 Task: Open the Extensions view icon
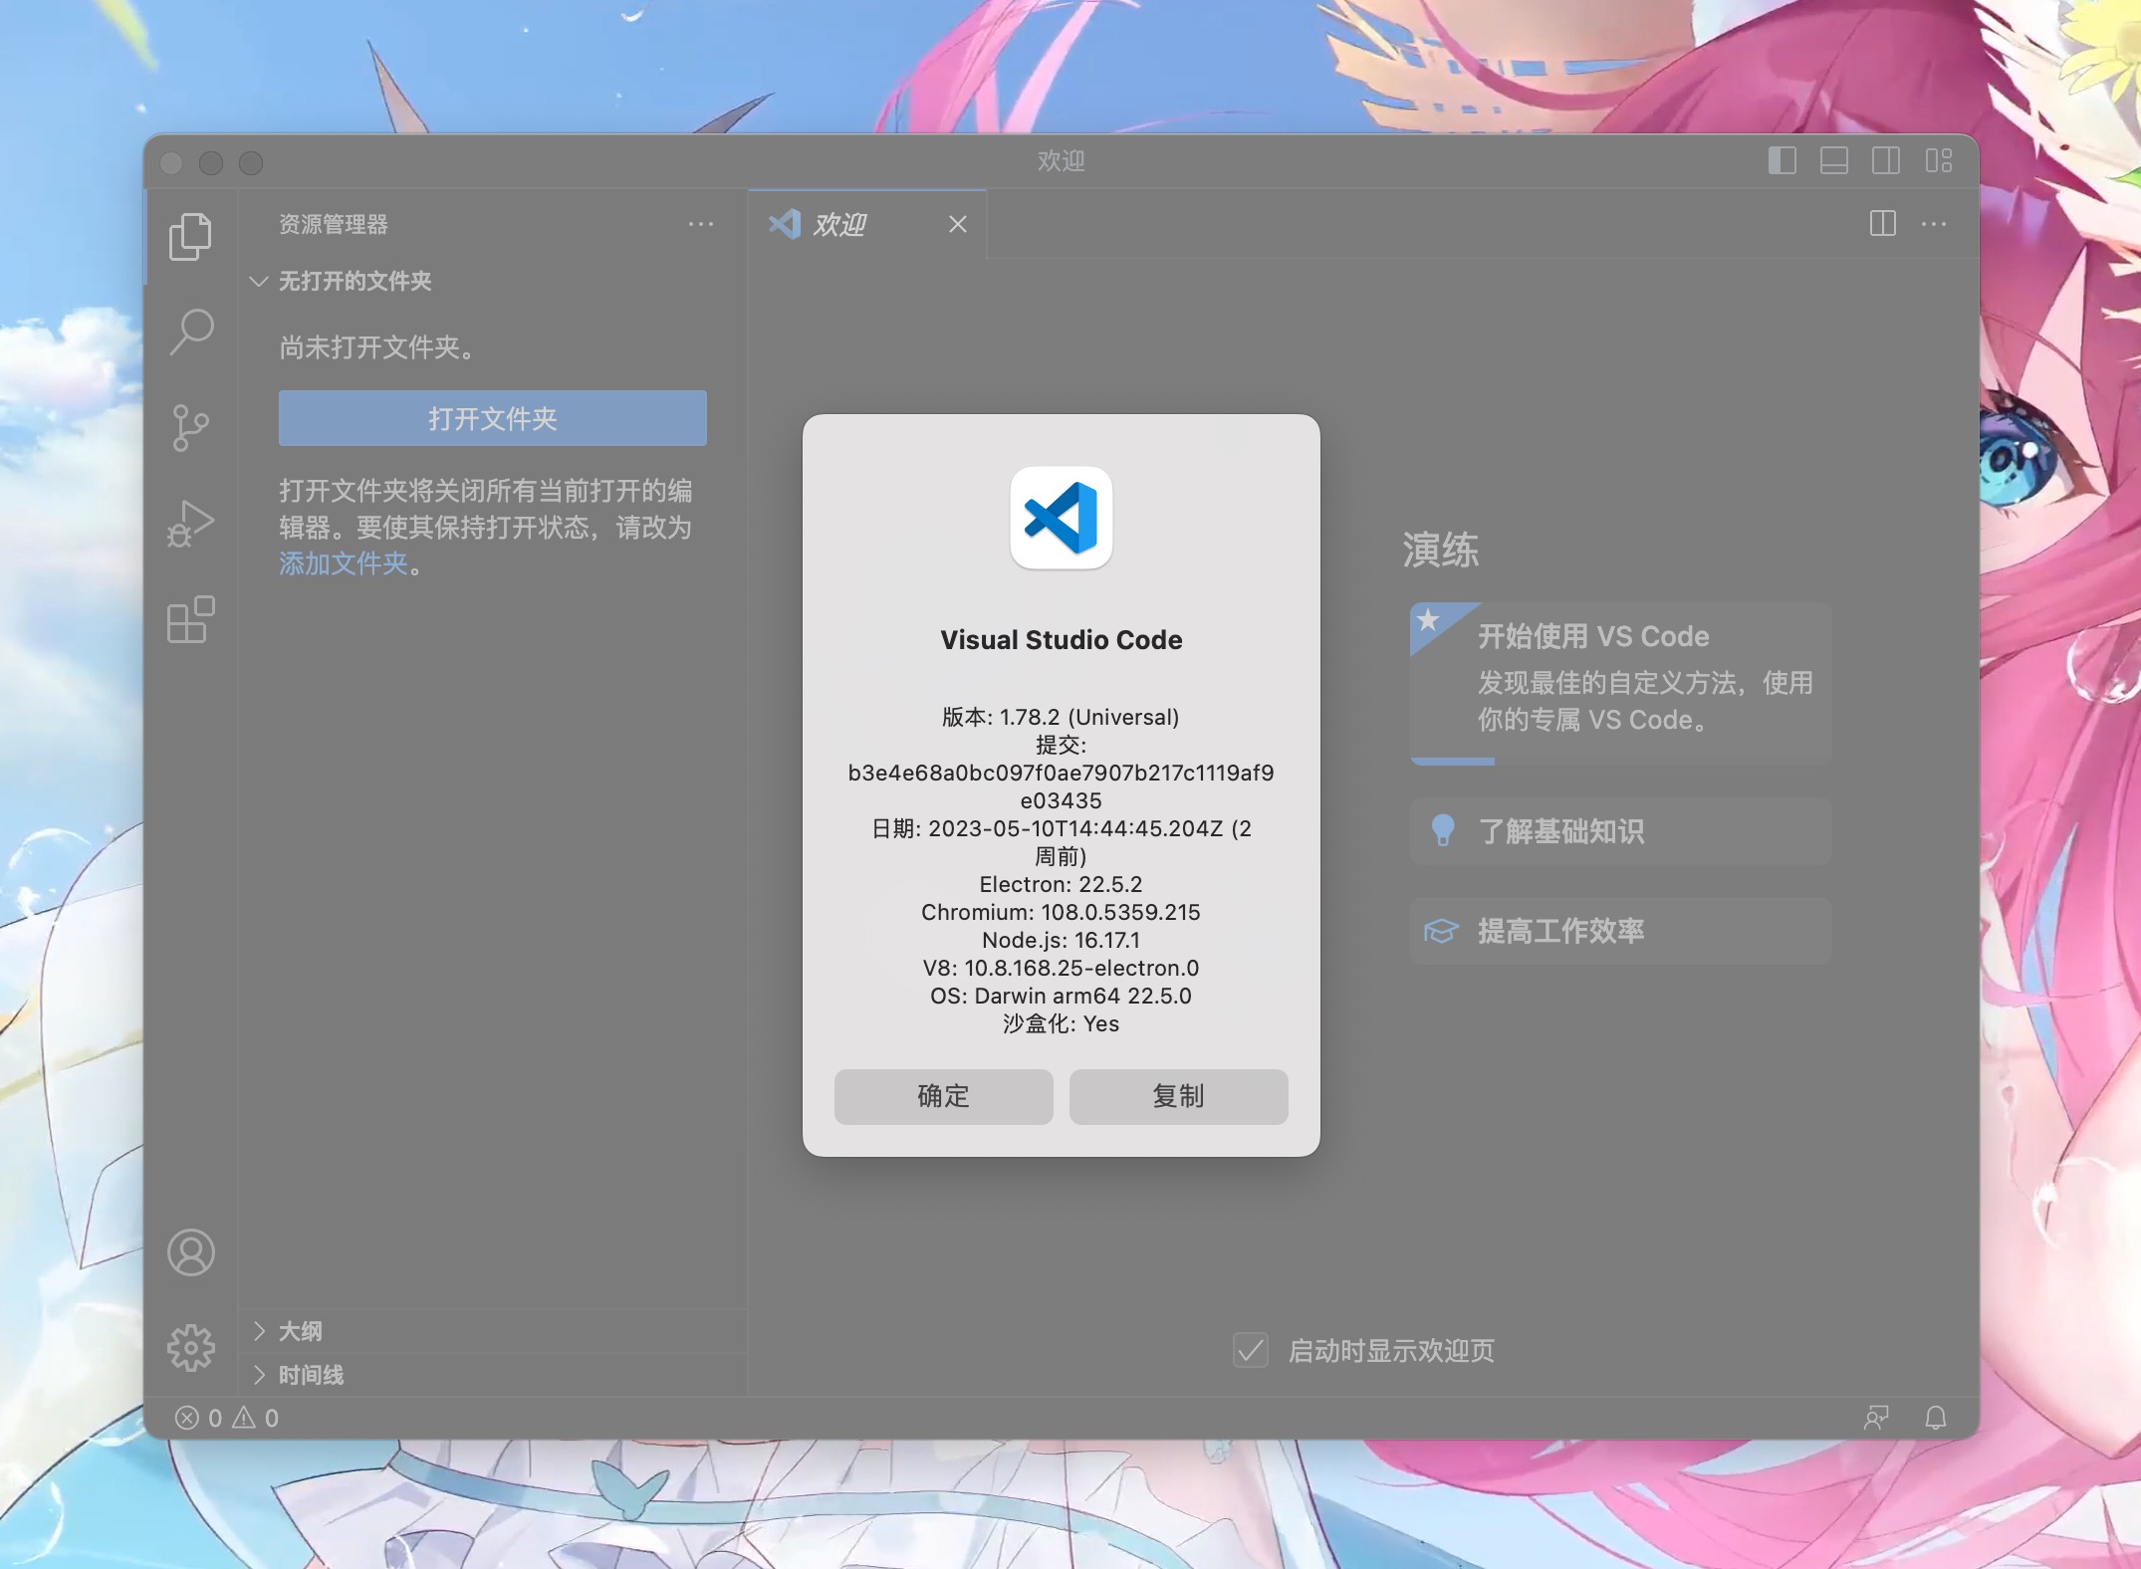pyautogui.click(x=190, y=619)
